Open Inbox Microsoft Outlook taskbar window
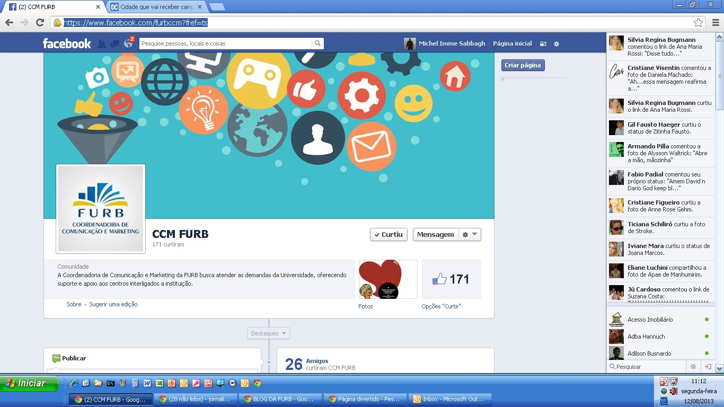The width and height of the screenshot is (724, 407). click(451, 399)
